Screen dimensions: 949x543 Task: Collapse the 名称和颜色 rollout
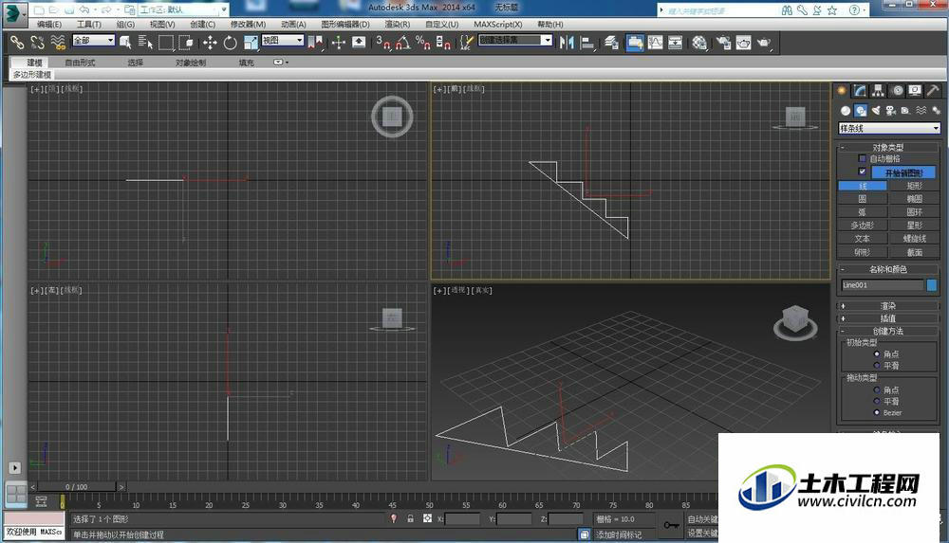coord(888,269)
